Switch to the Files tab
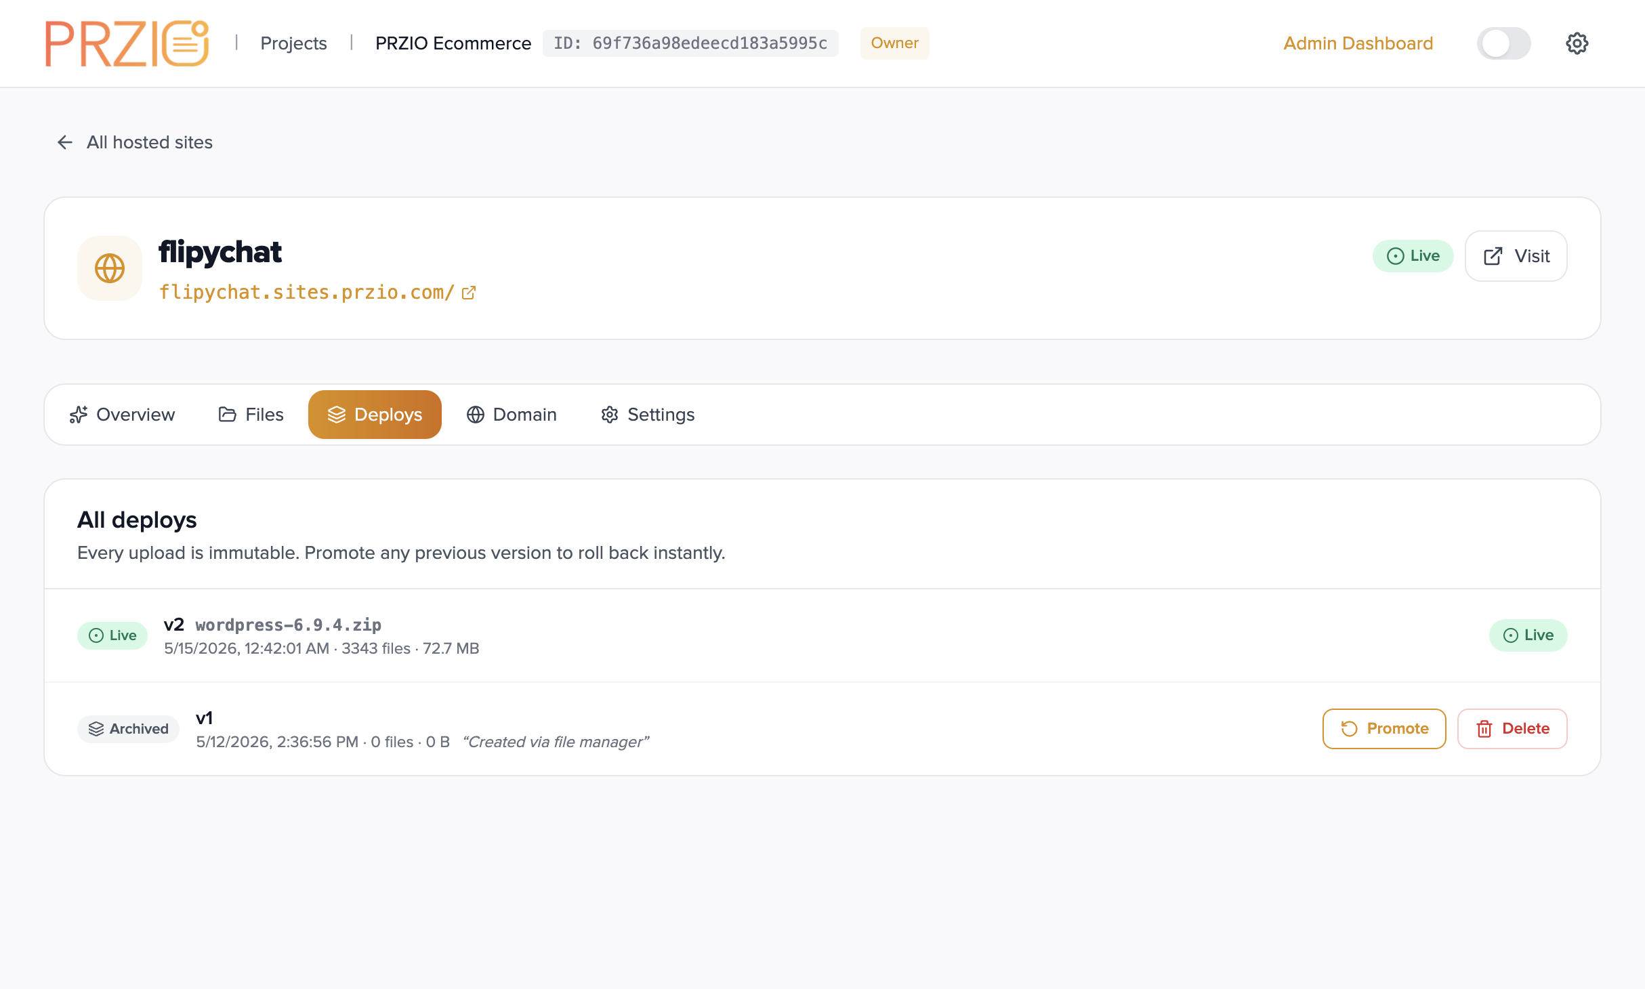This screenshot has width=1645, height=989. point(251,415)
